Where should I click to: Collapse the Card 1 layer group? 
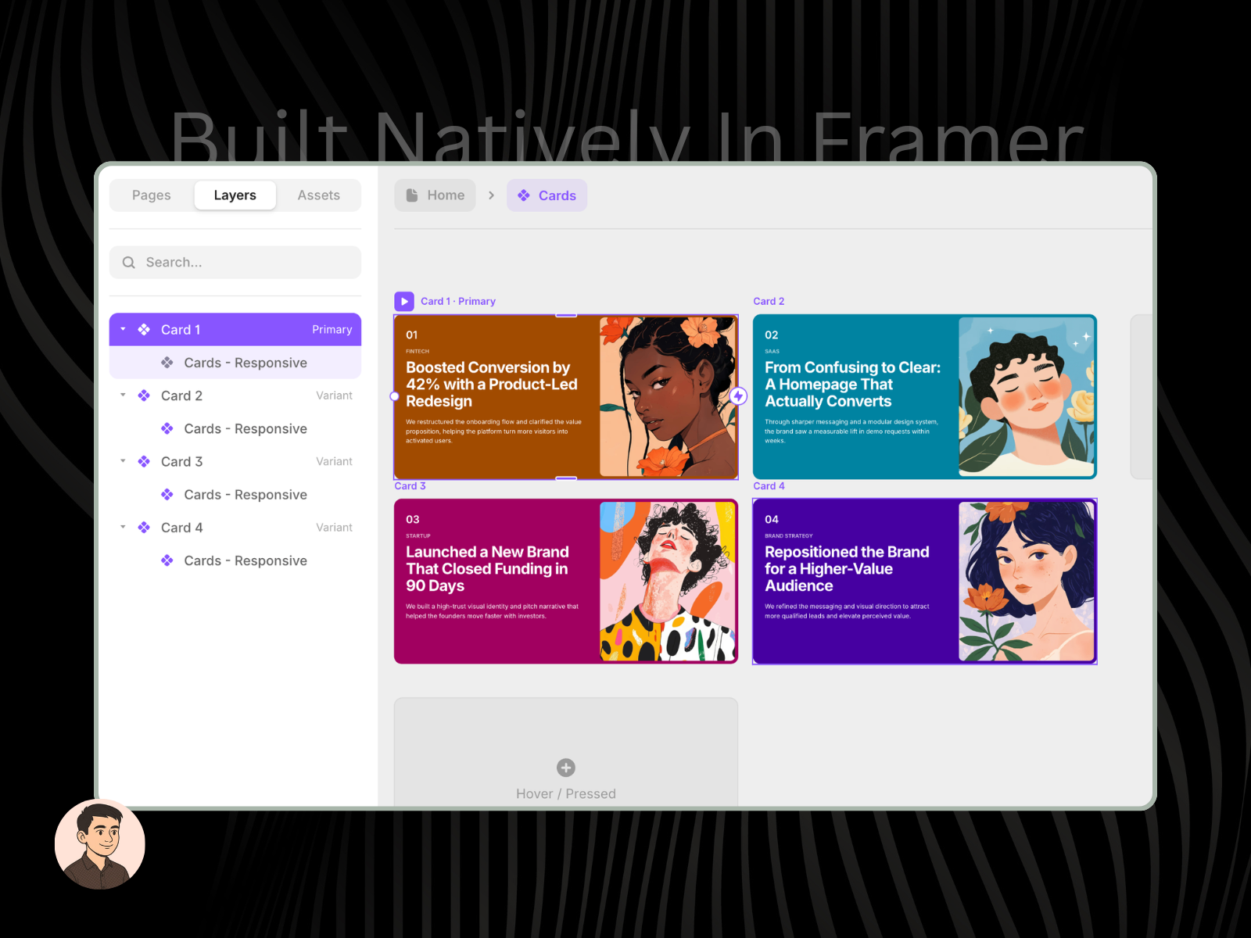123,329
